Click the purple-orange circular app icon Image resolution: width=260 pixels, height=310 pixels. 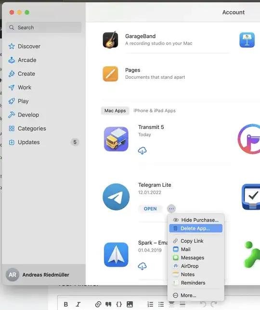(249, 139)
